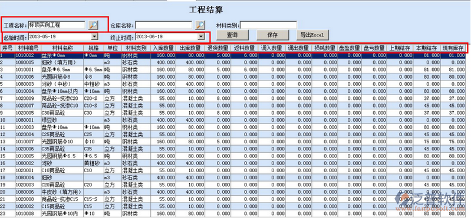This screenshot has height=218, width=471.
Task: Click the 导出Excel button
Action: coord(312,35)
